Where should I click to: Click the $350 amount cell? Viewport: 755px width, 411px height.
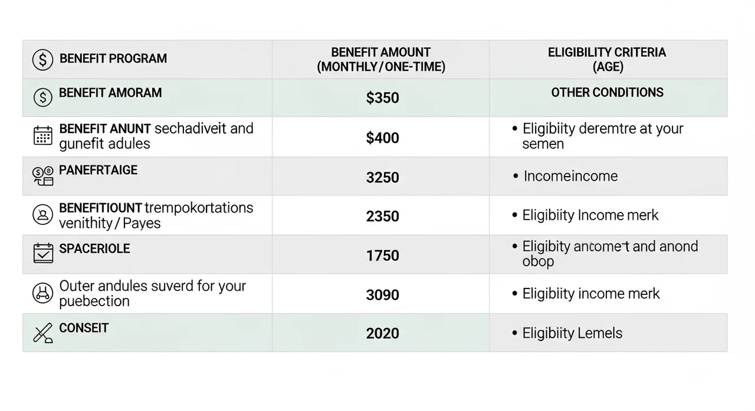(x=382, y=98)
